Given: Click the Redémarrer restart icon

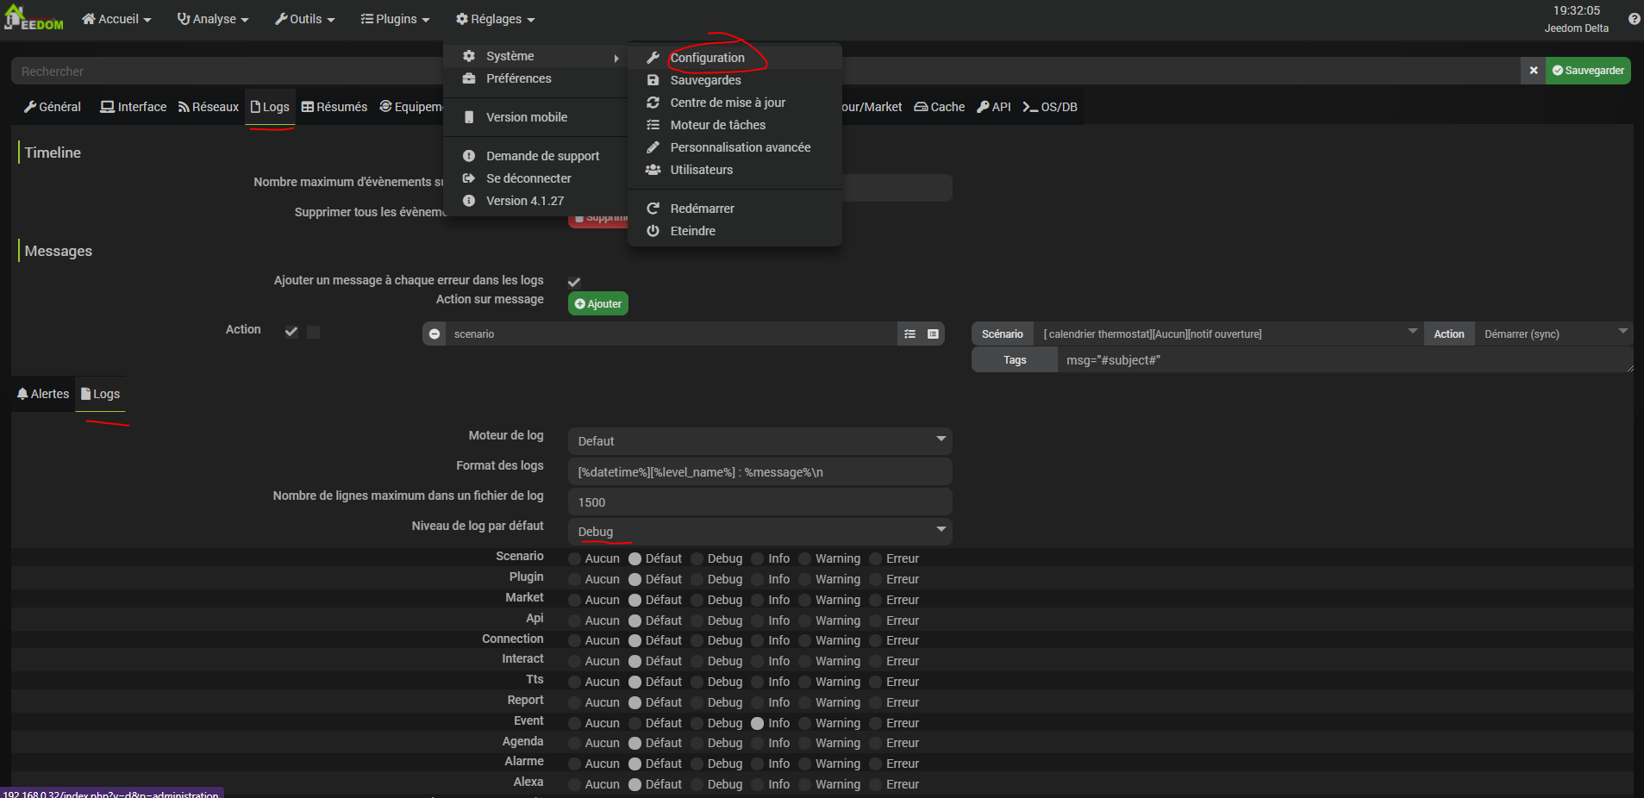Looking at the screenshot, I should pyautogui.click(x=653, y=209).
